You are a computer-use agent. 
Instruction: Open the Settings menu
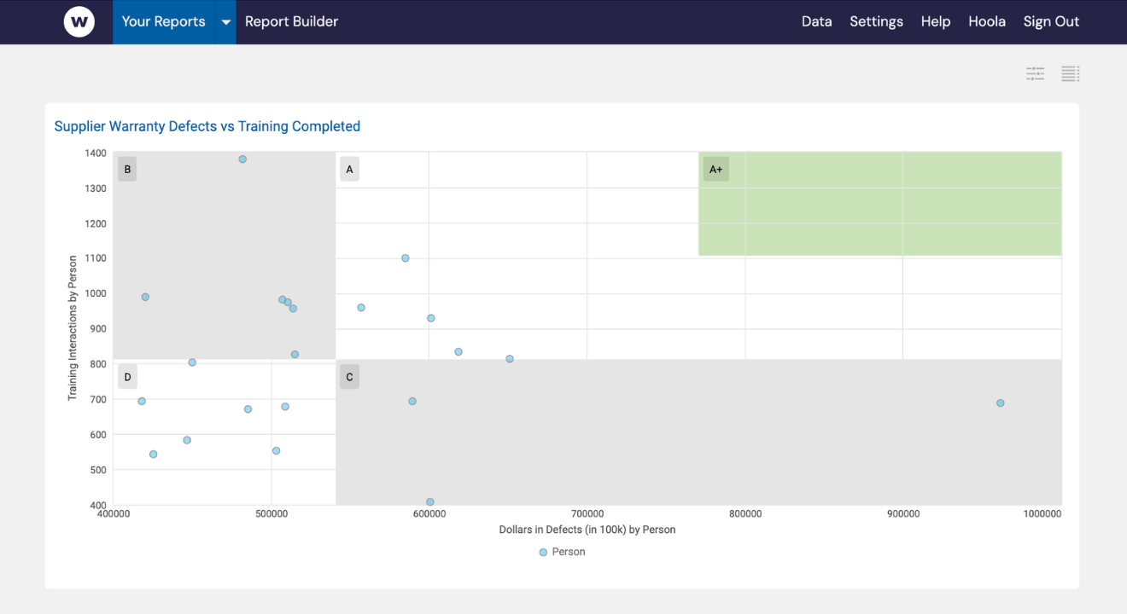coord(876,21)
